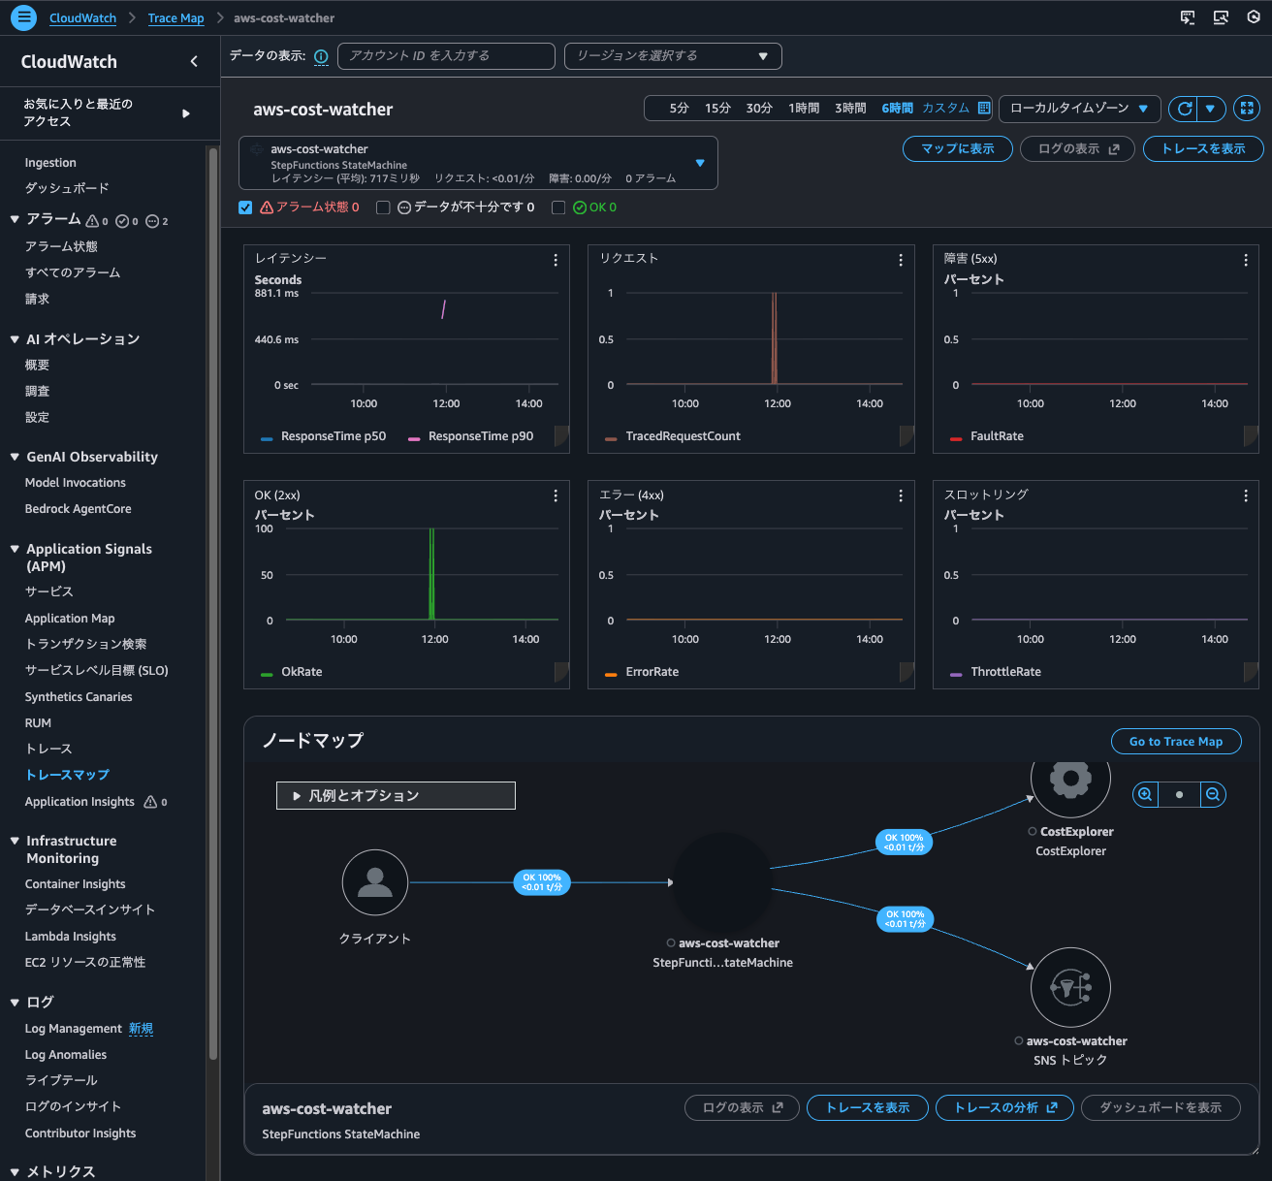Screen dimensions: 1272x1181
Task: Select トレースマップ in the left sidebar
Action: click(66, 775)
